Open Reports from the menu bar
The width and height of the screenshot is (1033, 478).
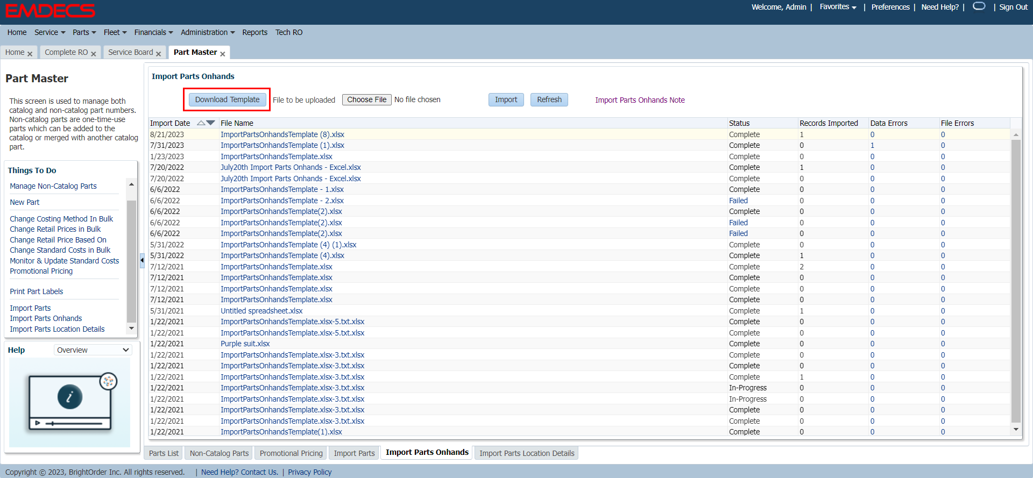pos(254,32)
